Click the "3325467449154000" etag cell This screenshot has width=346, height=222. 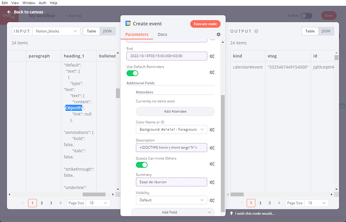288,67
